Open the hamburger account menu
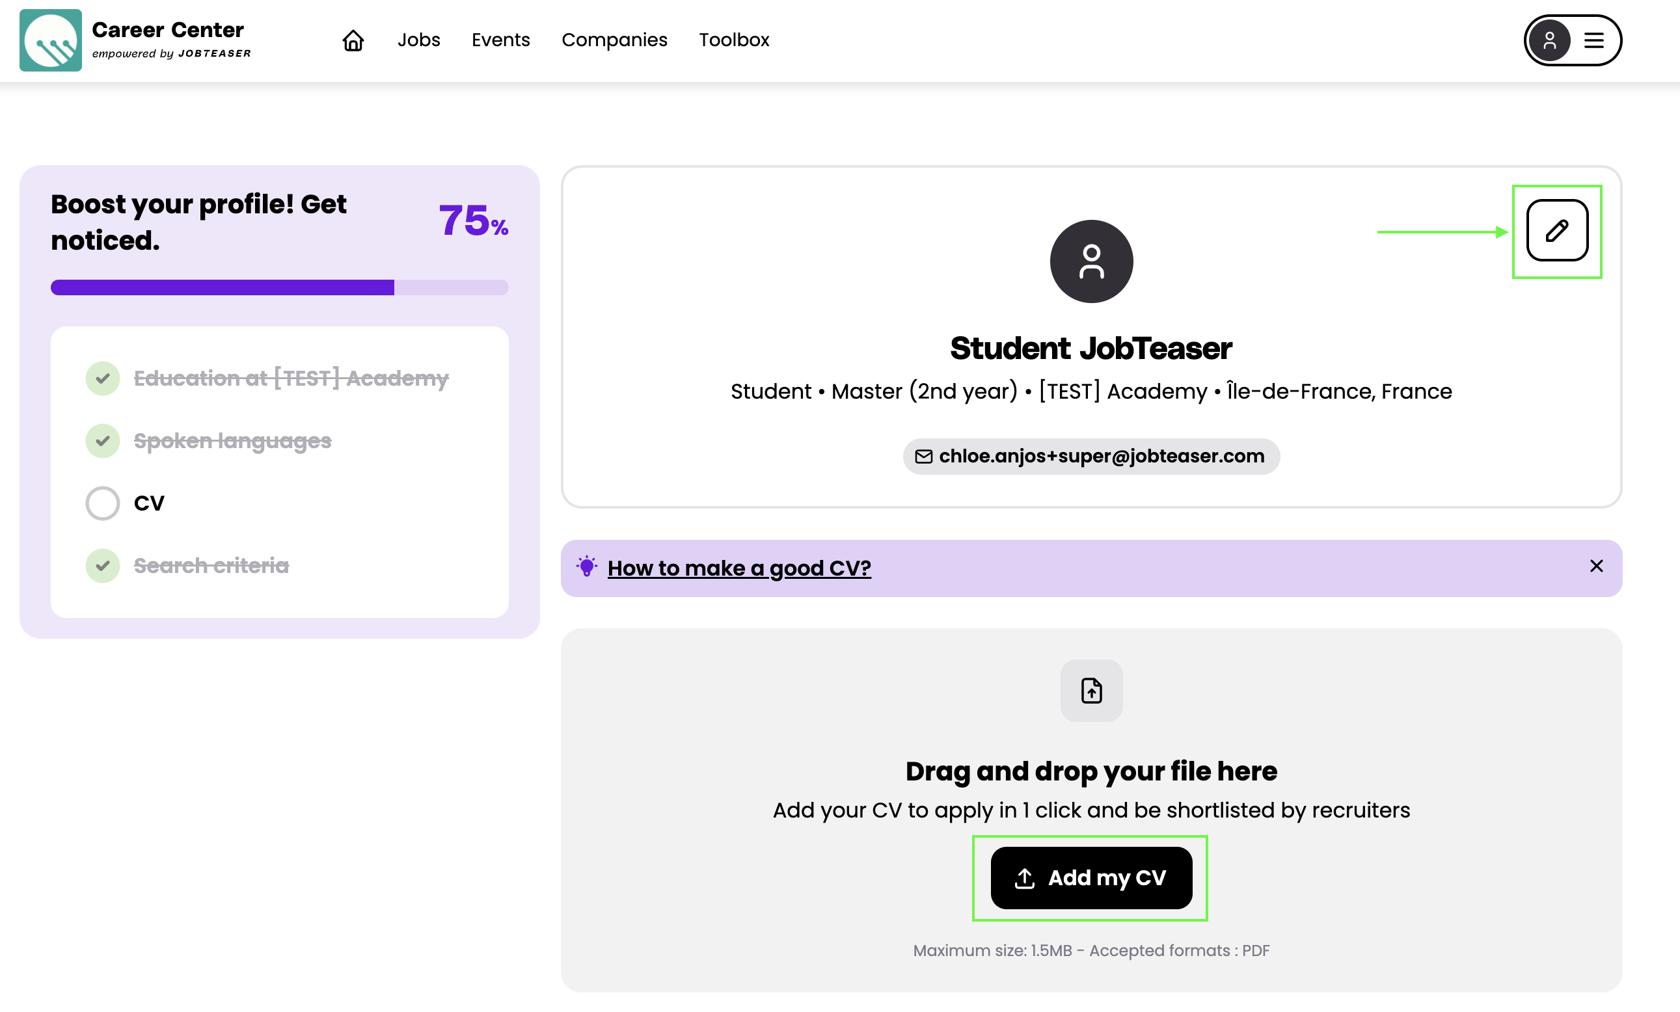Screen dimensions: 1680x1012 pyautogui.click(x=1593, y=40)
